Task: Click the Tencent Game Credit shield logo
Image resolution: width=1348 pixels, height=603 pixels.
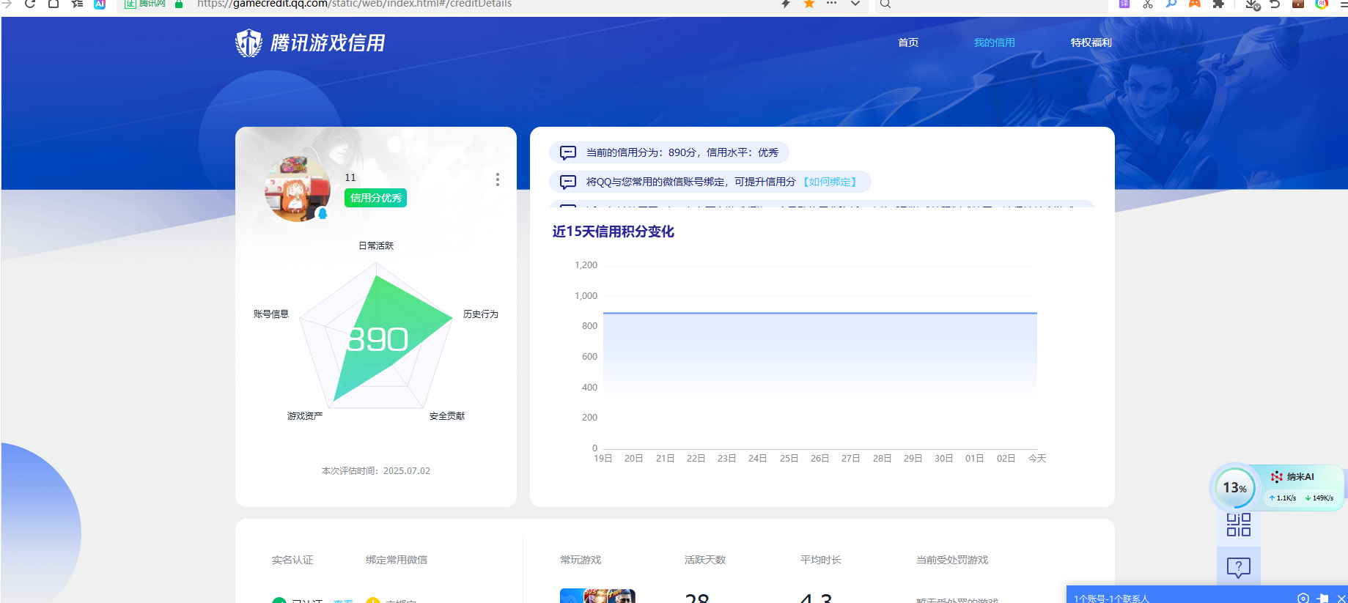Action: click(248, 43)
